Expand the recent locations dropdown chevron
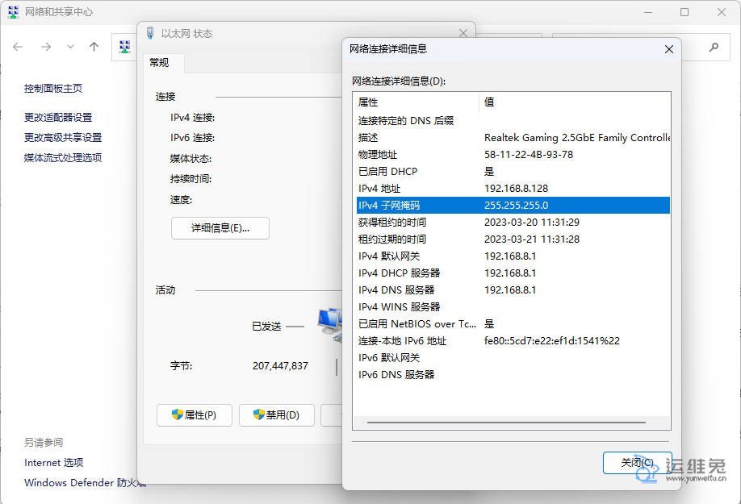The height and width of the screenshot is (504, 741). click(x=70, y=47)
